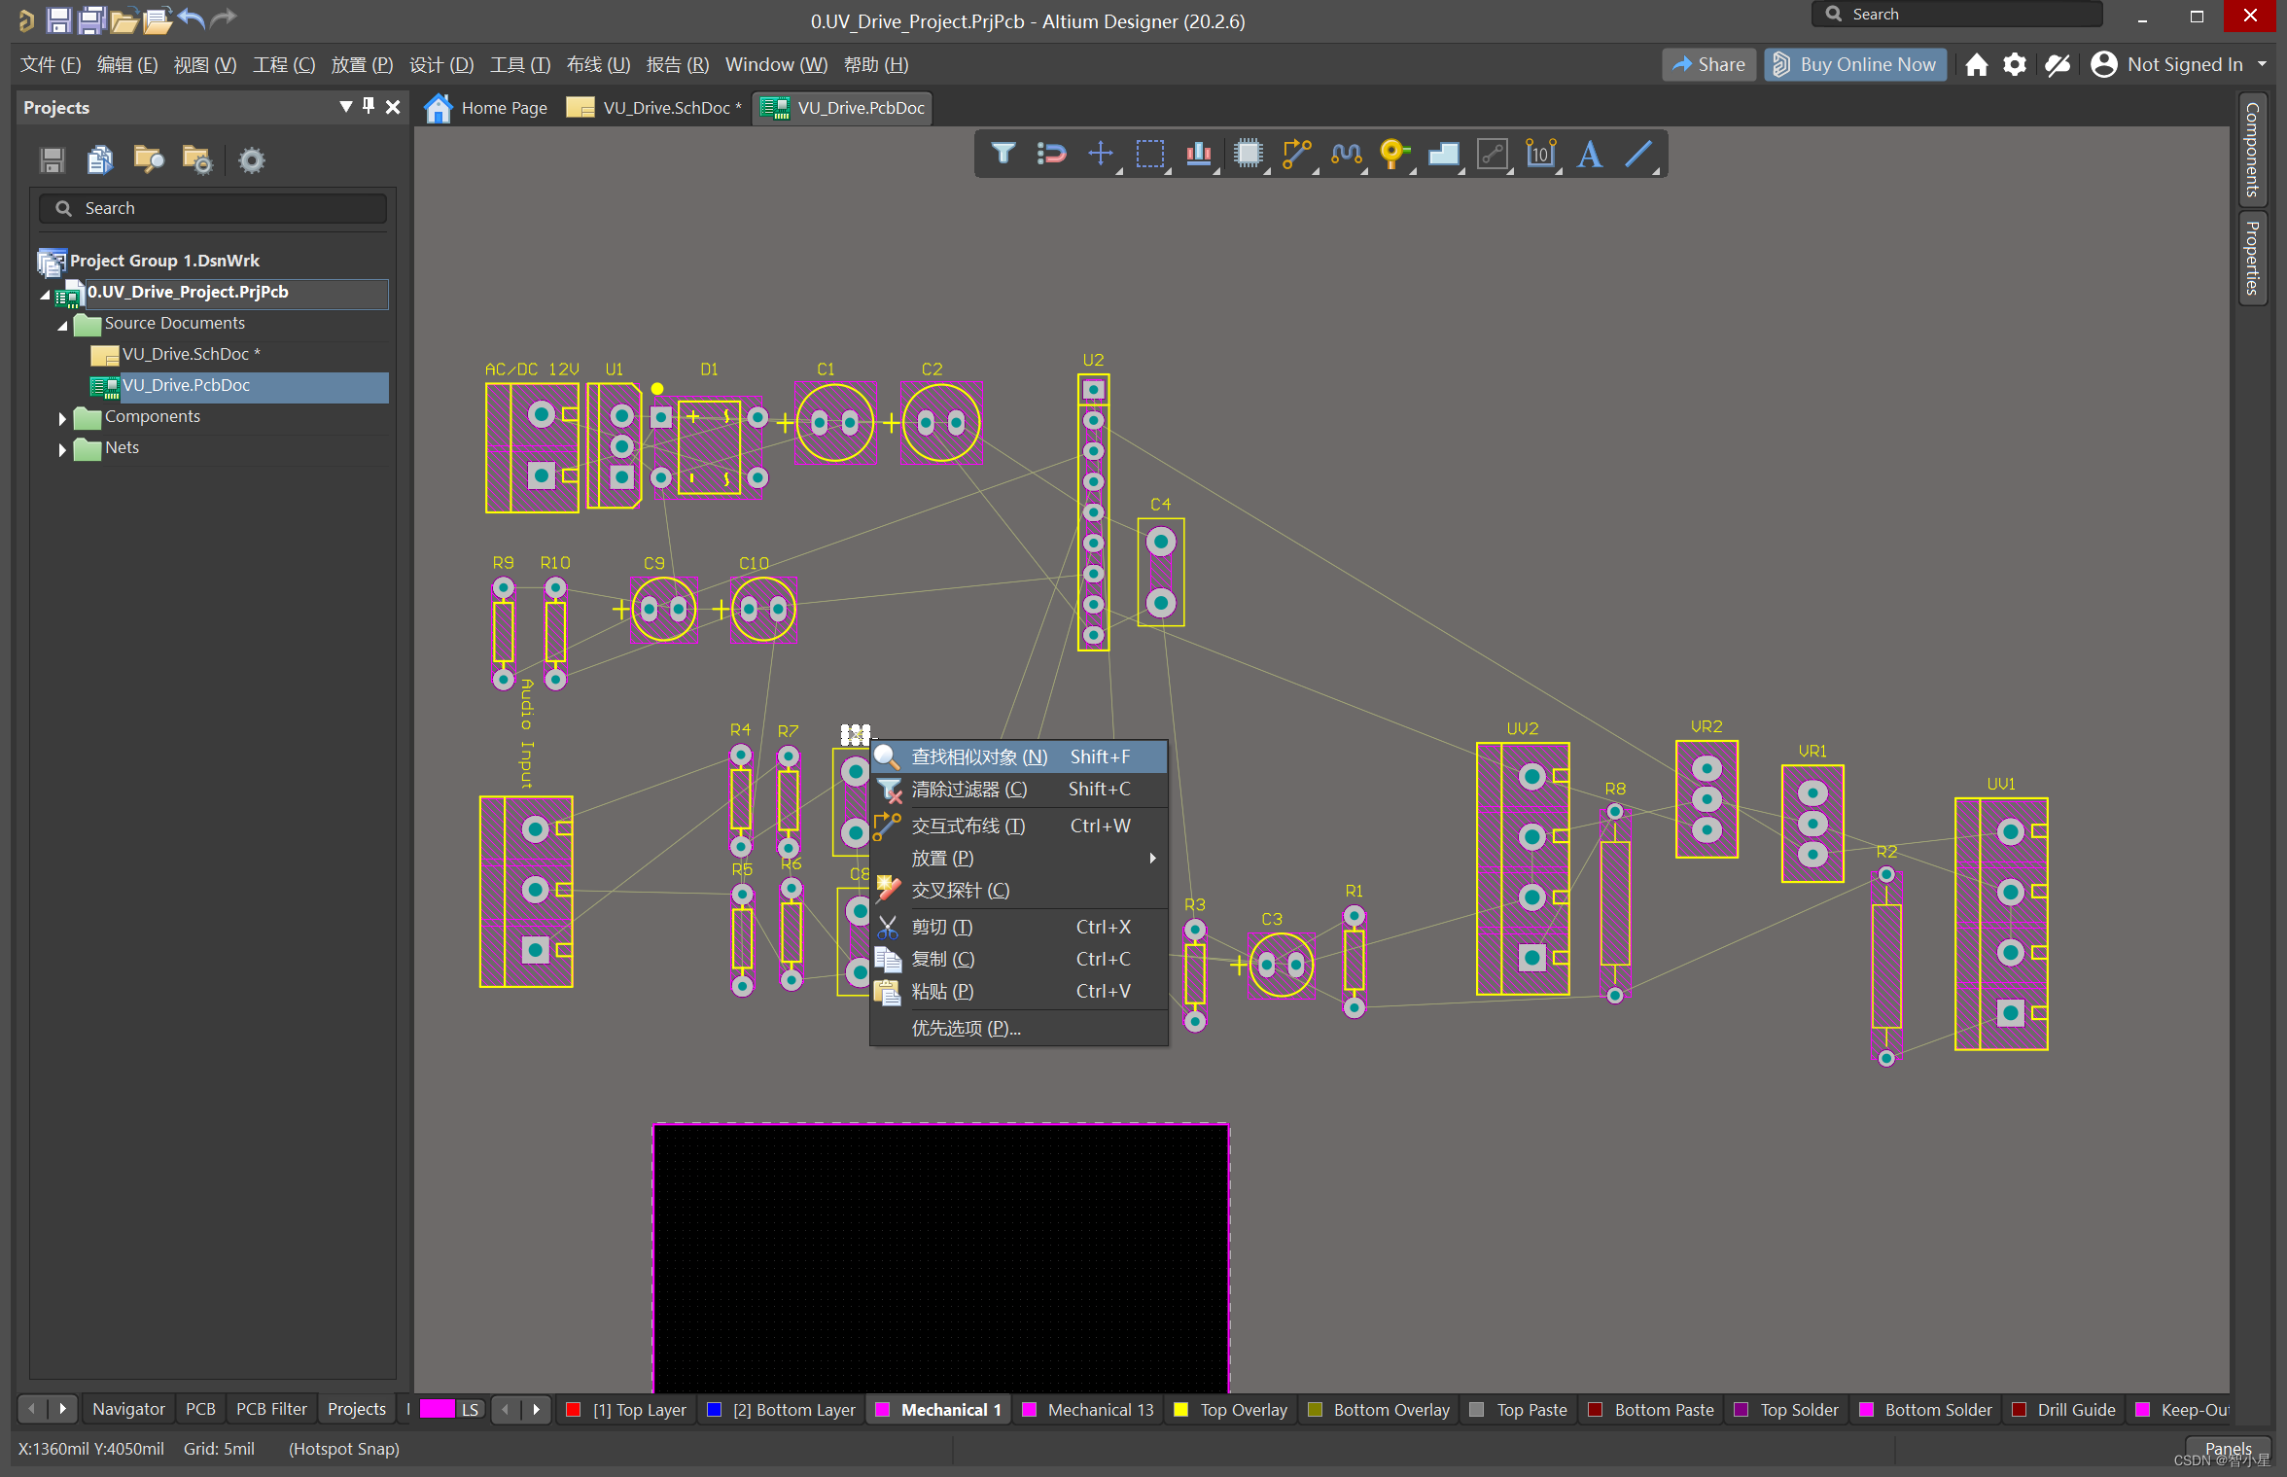Select the move objects cross tool
Image resolution: width=2287 pixels, height=1477 pixels.
pyautogui.click(x=1100, y=154)
